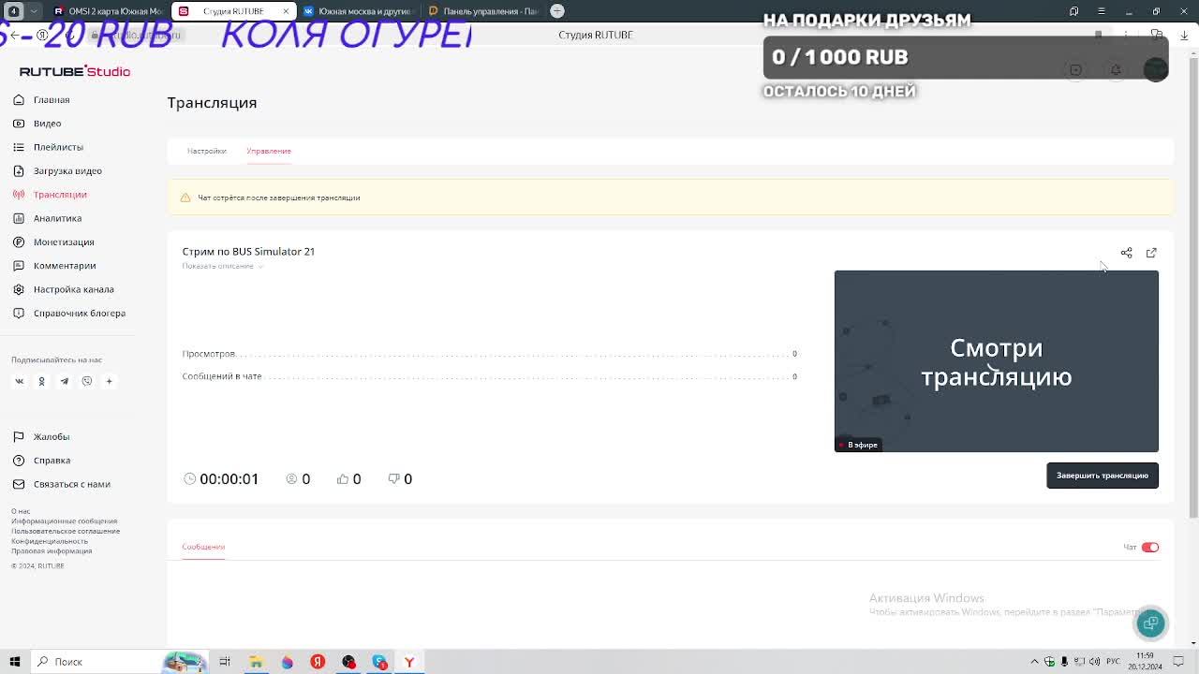Click the Сообщений в чате statistics row
This screenshot has width=1199, height=674.
click(x=490, y=376)
